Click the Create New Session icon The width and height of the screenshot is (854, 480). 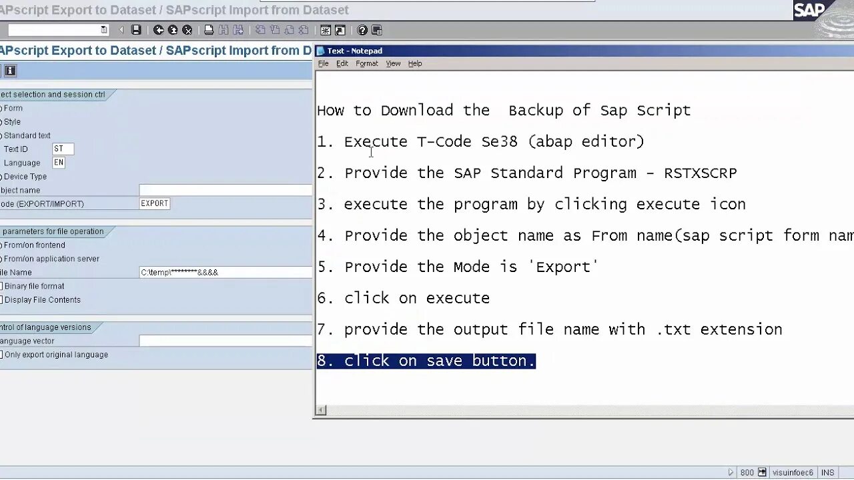click(326, 30)
